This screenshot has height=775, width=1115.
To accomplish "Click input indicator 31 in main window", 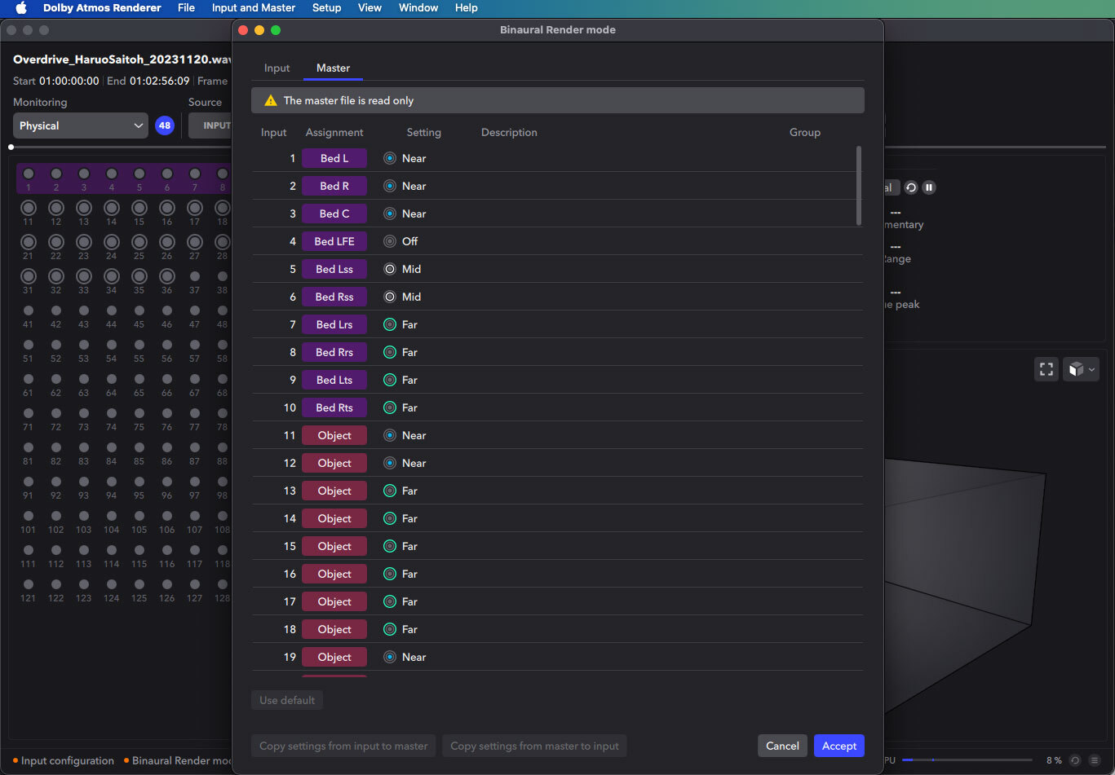I will [29, 276].
